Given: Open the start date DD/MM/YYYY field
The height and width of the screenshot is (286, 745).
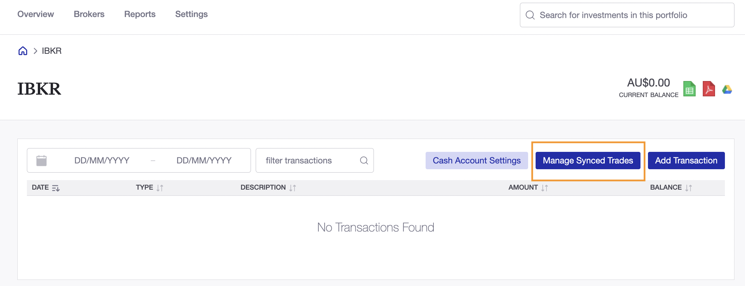Looking at the screenshot, I should (101, 160).
